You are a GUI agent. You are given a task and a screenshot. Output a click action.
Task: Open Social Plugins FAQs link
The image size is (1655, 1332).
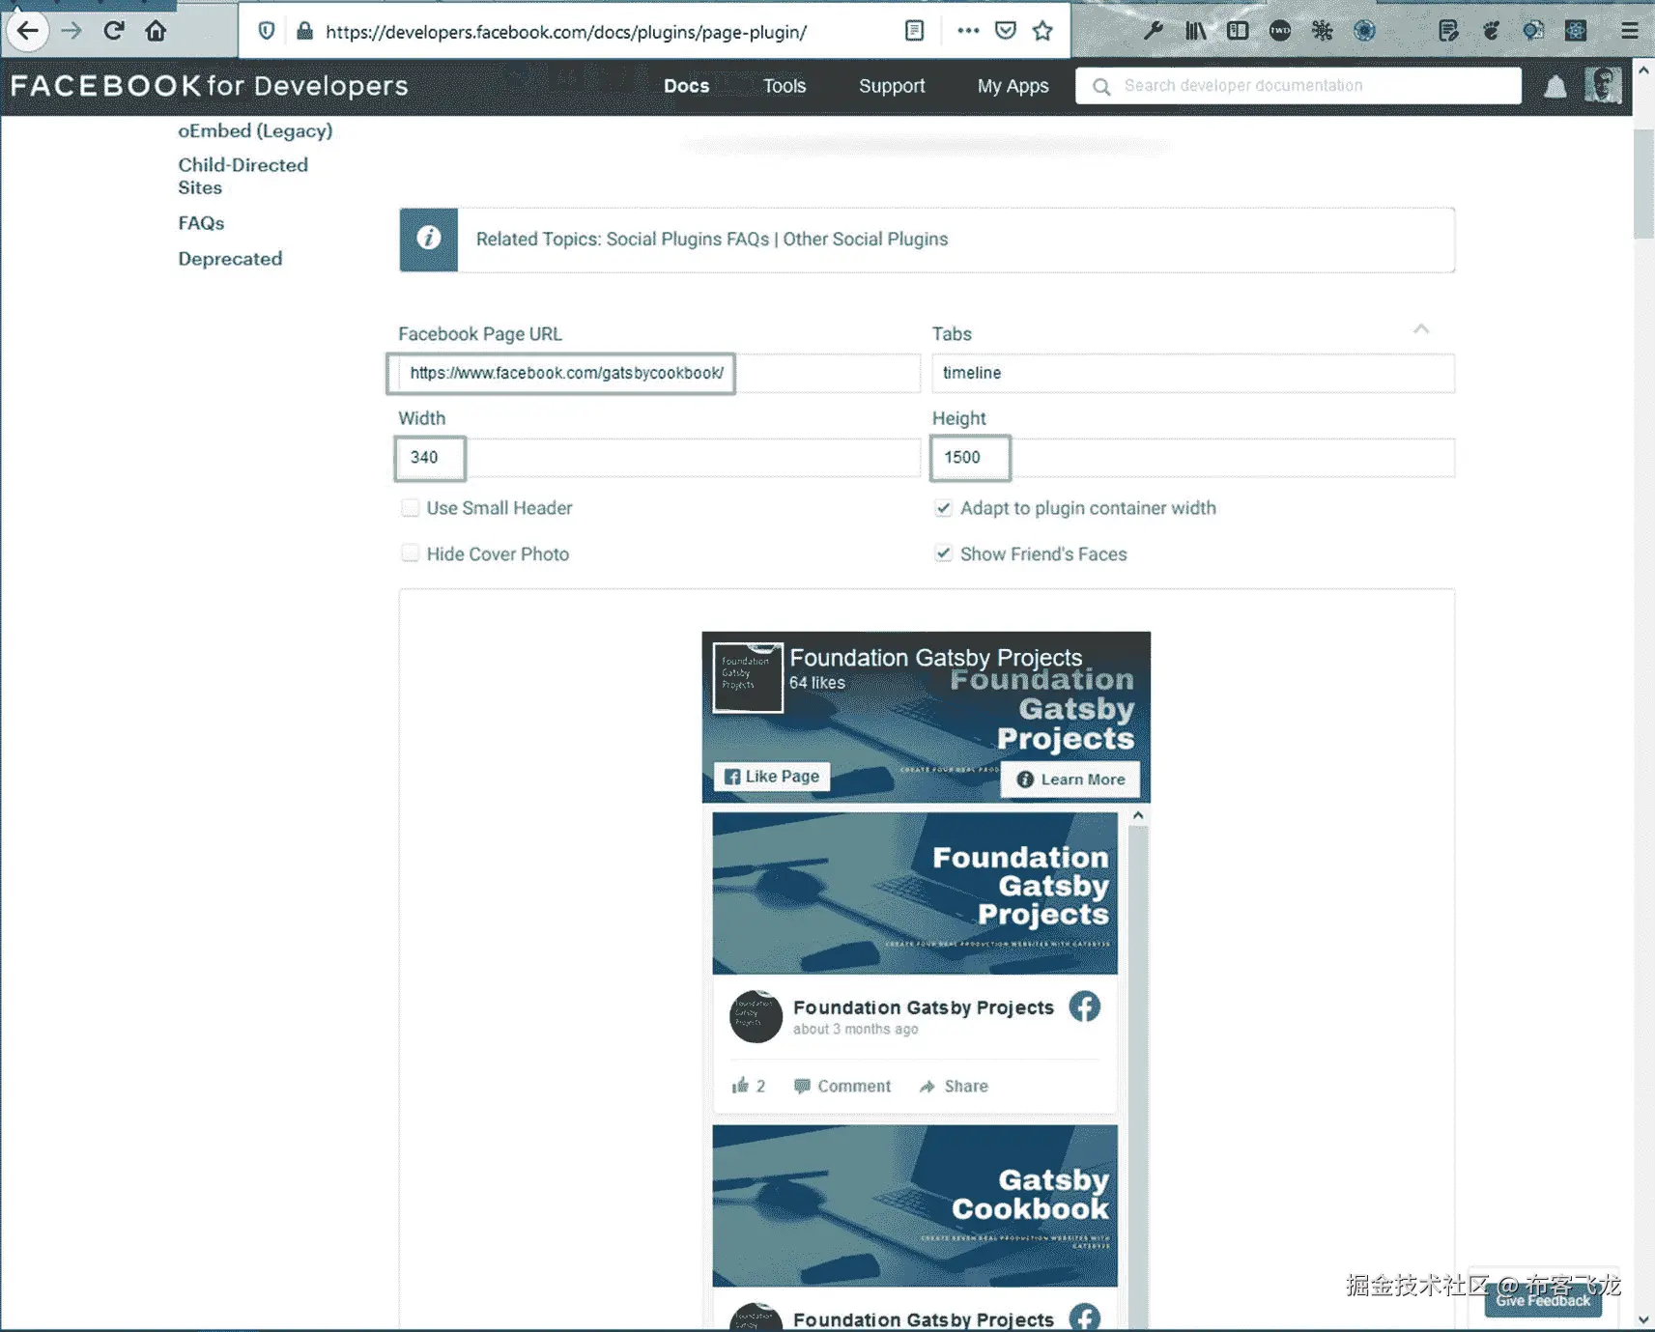(688, 240)
